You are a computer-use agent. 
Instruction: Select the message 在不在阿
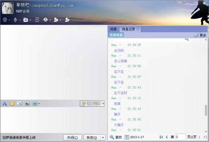tap(121, 93)
